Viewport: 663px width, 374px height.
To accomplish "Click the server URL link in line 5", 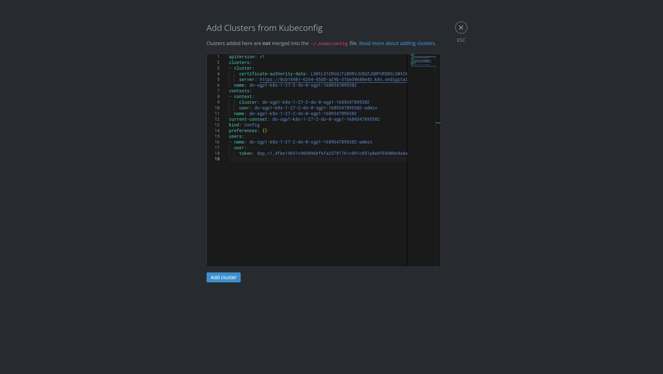I will click(x=333, y=80).
